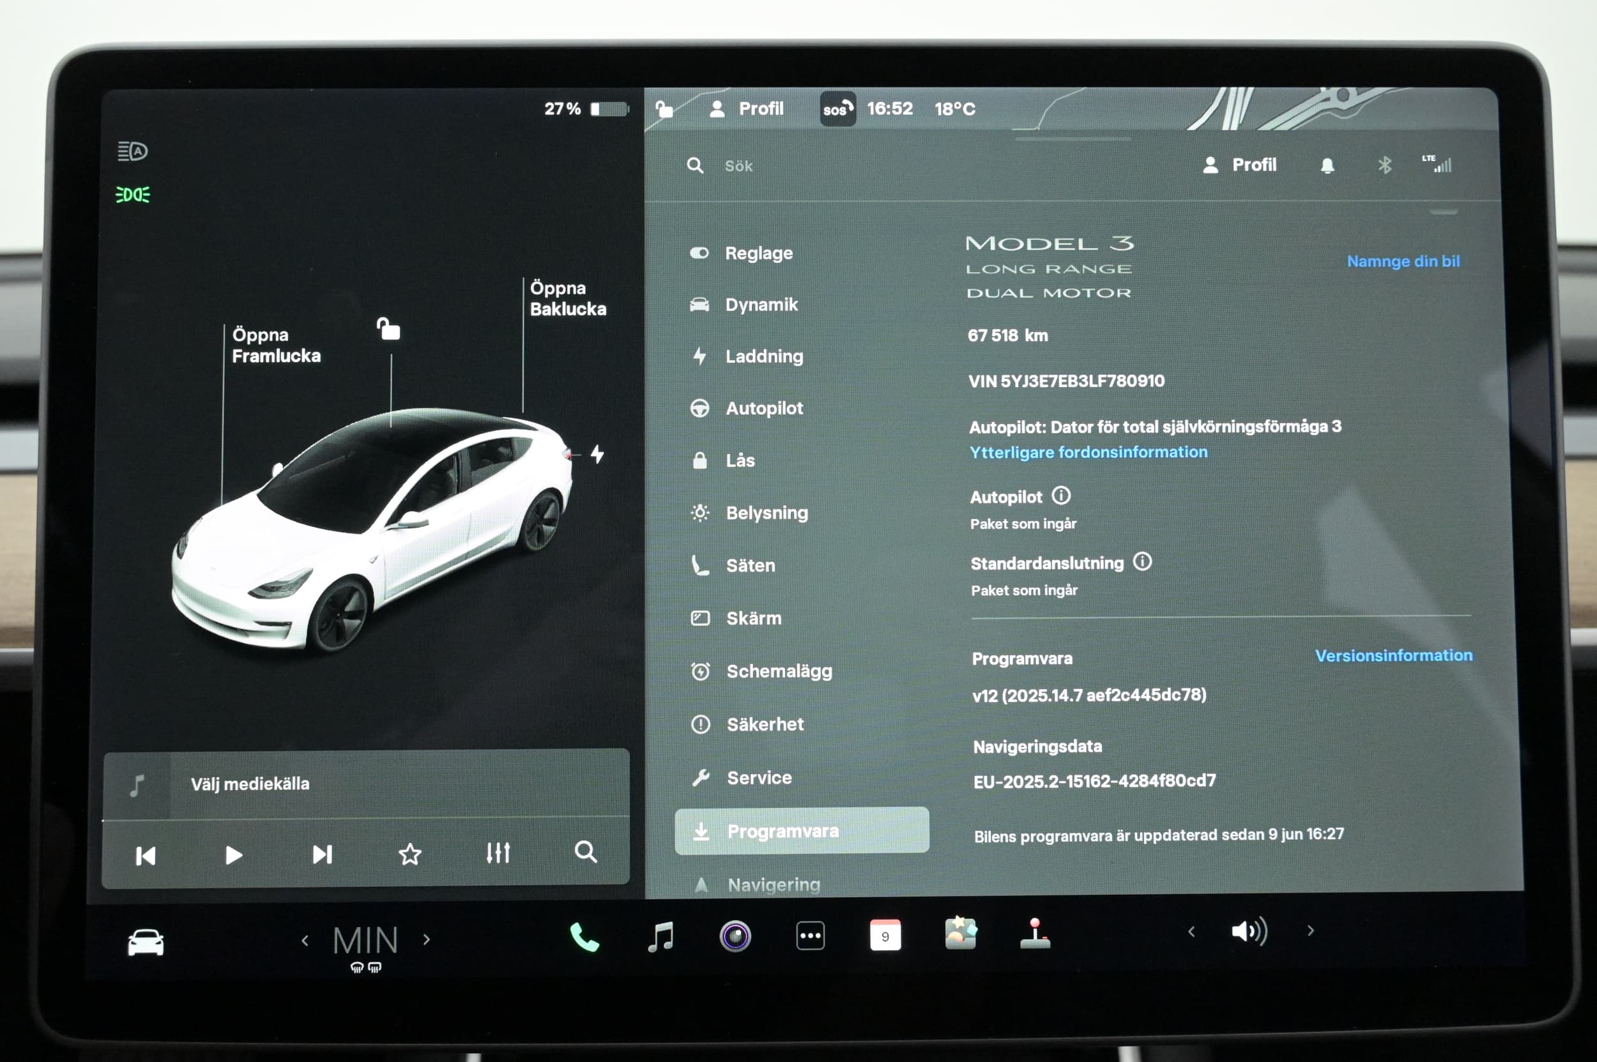Play the media
This screenshot has width=1597, height=1062.
point(234,856)
